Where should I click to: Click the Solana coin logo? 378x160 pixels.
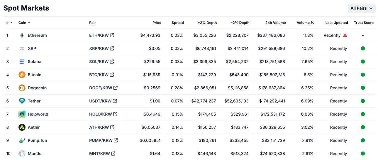22,62
